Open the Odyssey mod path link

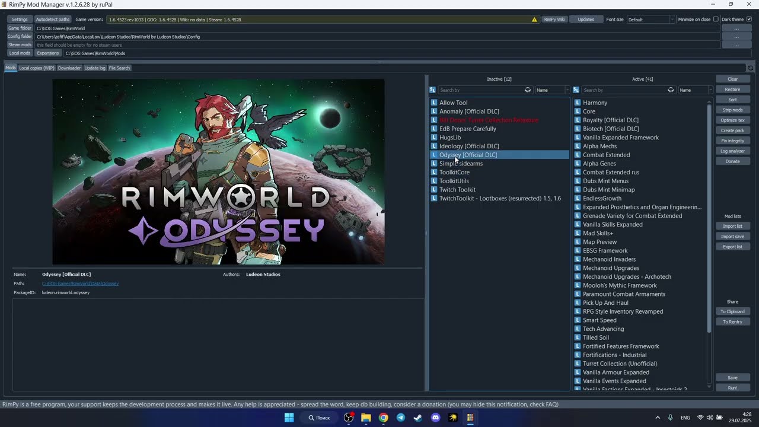tap(80, 283)
